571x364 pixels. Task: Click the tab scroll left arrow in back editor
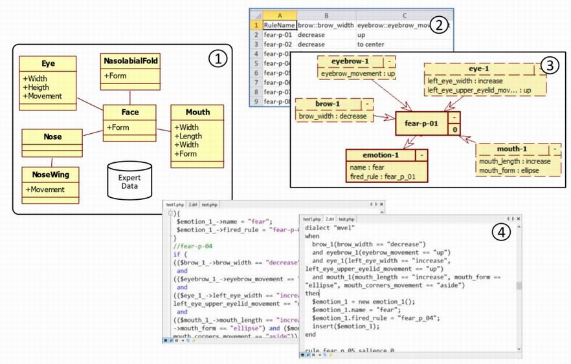click(x=372, y=204)
